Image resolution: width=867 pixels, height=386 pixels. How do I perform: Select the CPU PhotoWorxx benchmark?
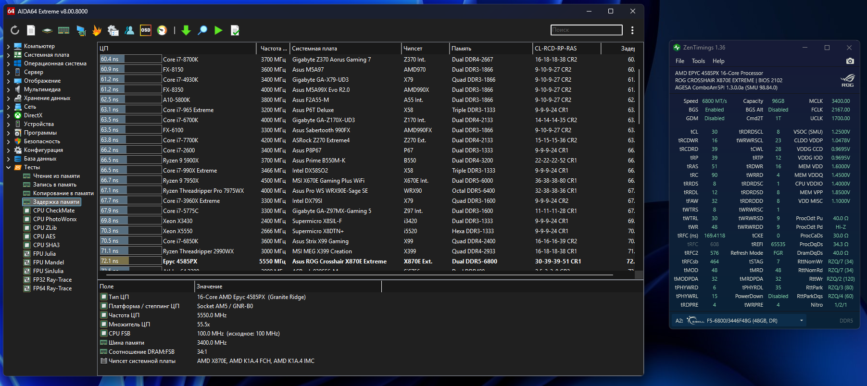[x=55, y=219]
